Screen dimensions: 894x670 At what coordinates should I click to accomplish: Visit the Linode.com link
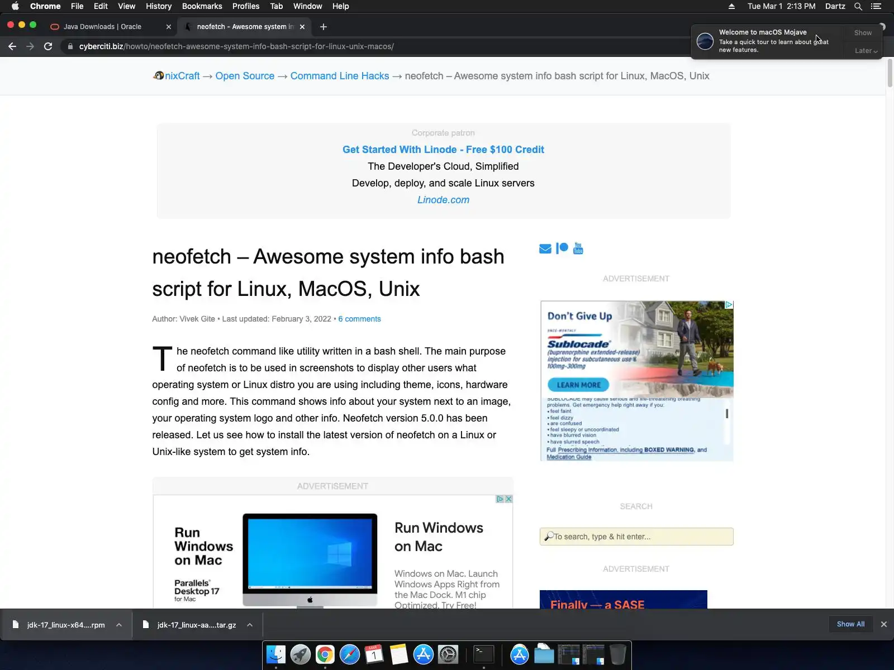click(443, 200)
